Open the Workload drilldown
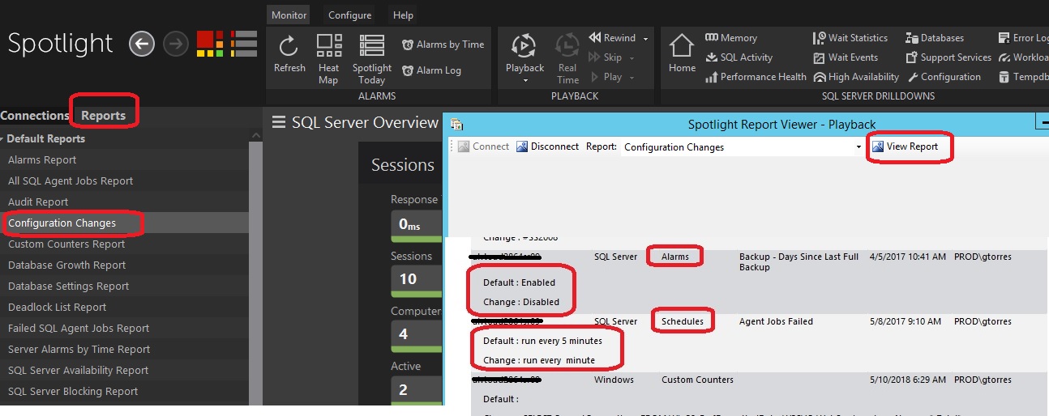 [1024, 57]
